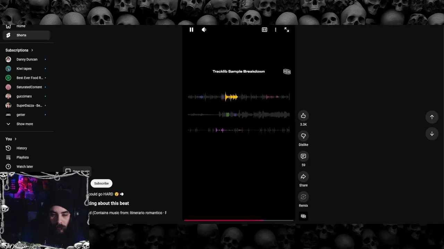Image resolution: width=444 pixels, height=249 pixels.
Task: Click the yellow highlighted waveform segment
Action: click(x=231, y=97)
